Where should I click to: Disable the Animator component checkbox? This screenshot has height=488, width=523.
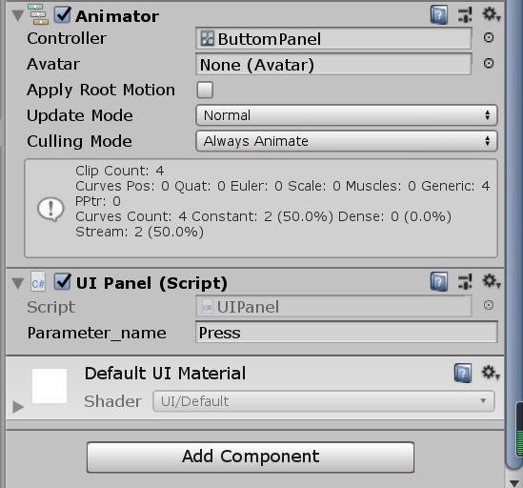pos(63,15)
